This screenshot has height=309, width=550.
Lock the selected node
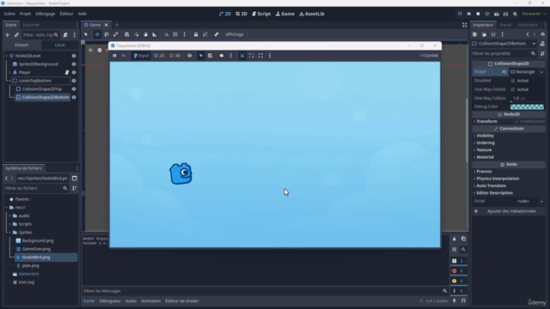point(196,34)
